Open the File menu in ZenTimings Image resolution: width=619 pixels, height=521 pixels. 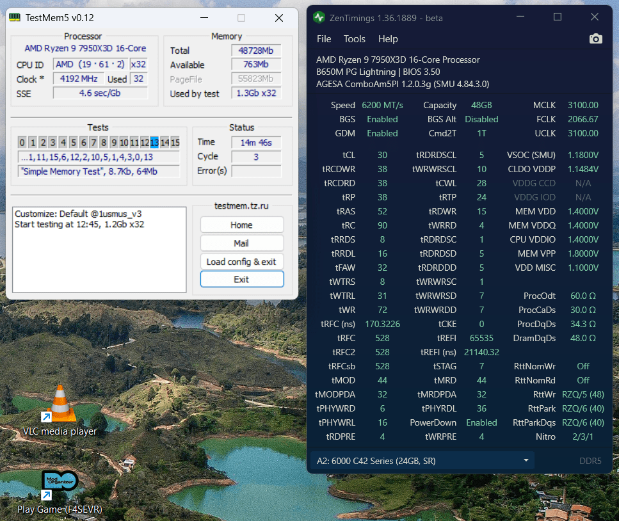click(x=324, y=39)
